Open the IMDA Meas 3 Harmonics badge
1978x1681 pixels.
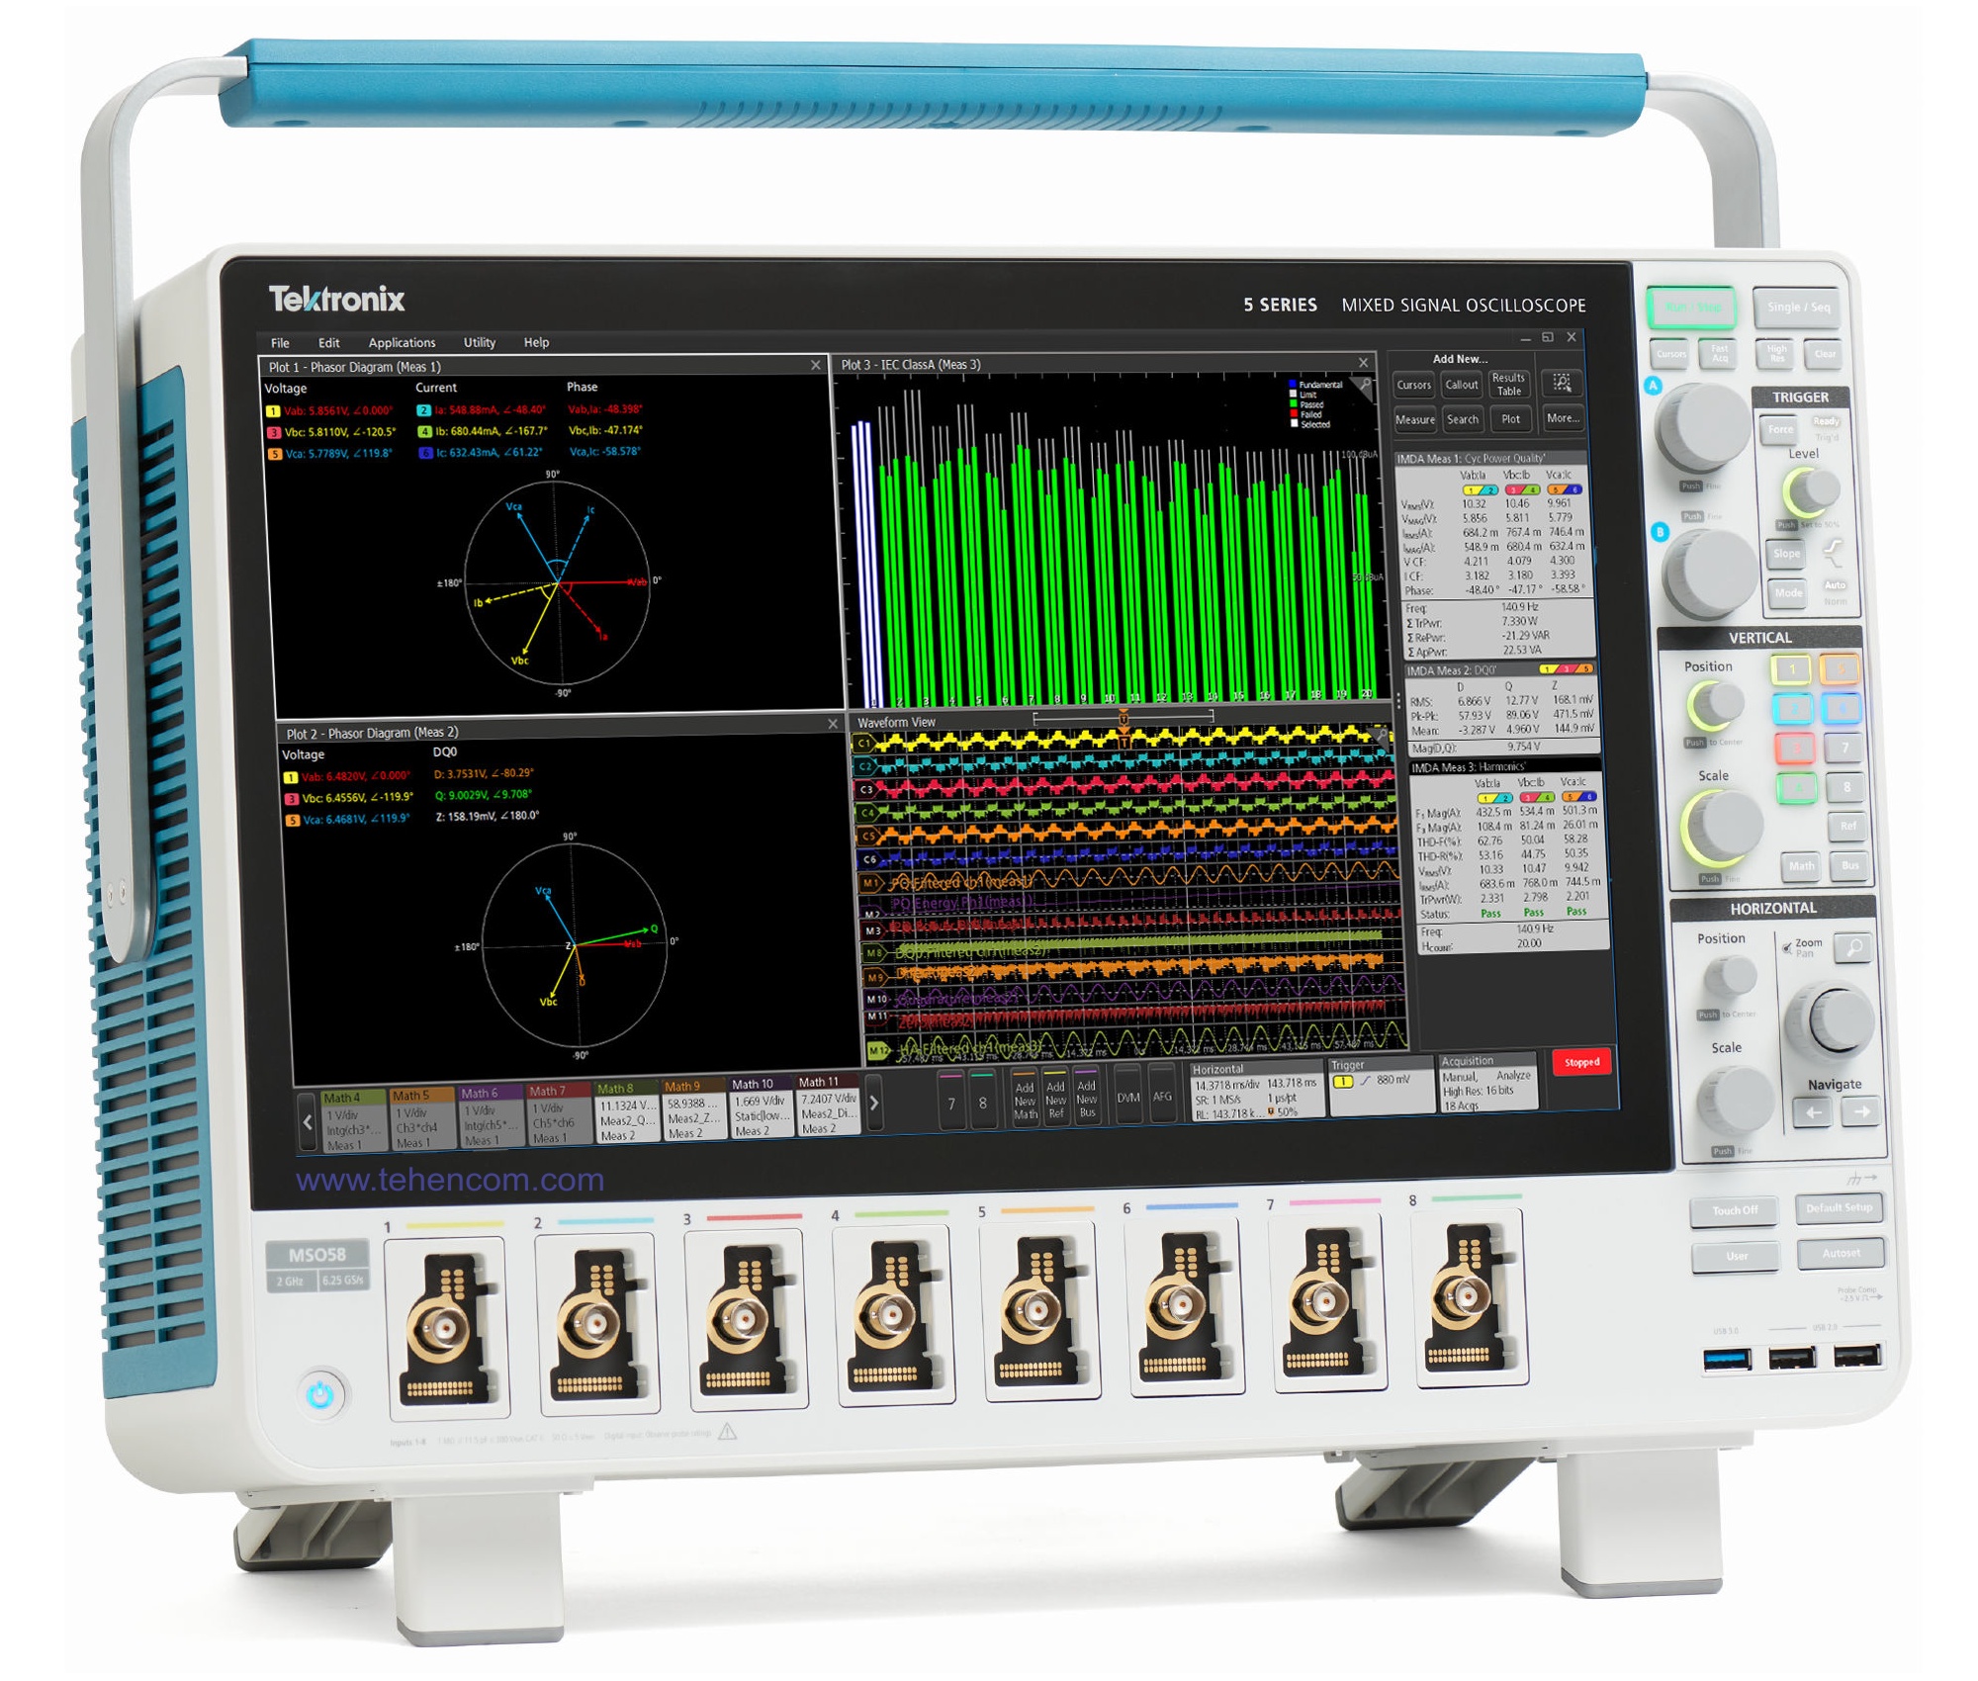coord(1507,856)
